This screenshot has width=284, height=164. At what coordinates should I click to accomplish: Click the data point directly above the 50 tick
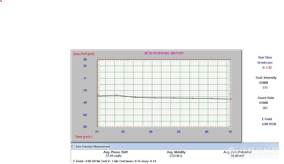click(x=155, y=98)
